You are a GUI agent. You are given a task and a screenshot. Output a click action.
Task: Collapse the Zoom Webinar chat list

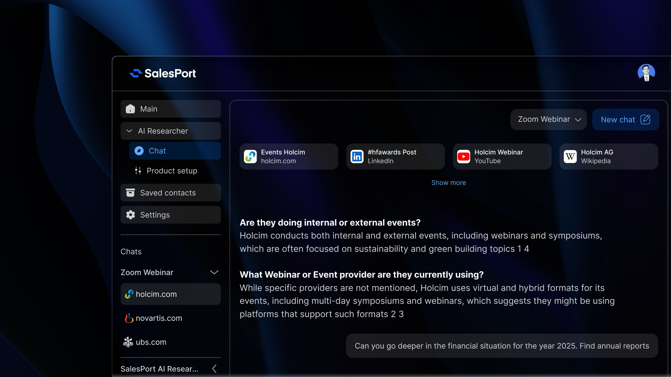tap(214, 272)
